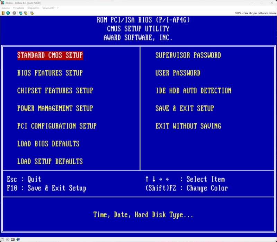
Task: Select CHIPSET FEATURES SETUP entry
Action: [x=55, y=90]
